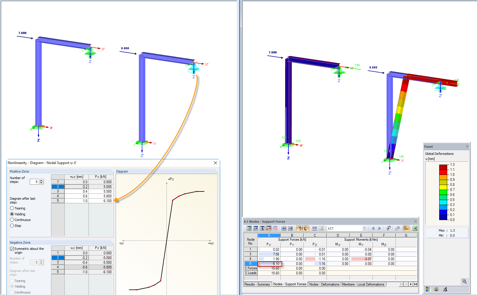The height and width of the screenshot is (295, 477).
Task: Click the filter results icon in the table toolbar
Action: coord(389,228)
